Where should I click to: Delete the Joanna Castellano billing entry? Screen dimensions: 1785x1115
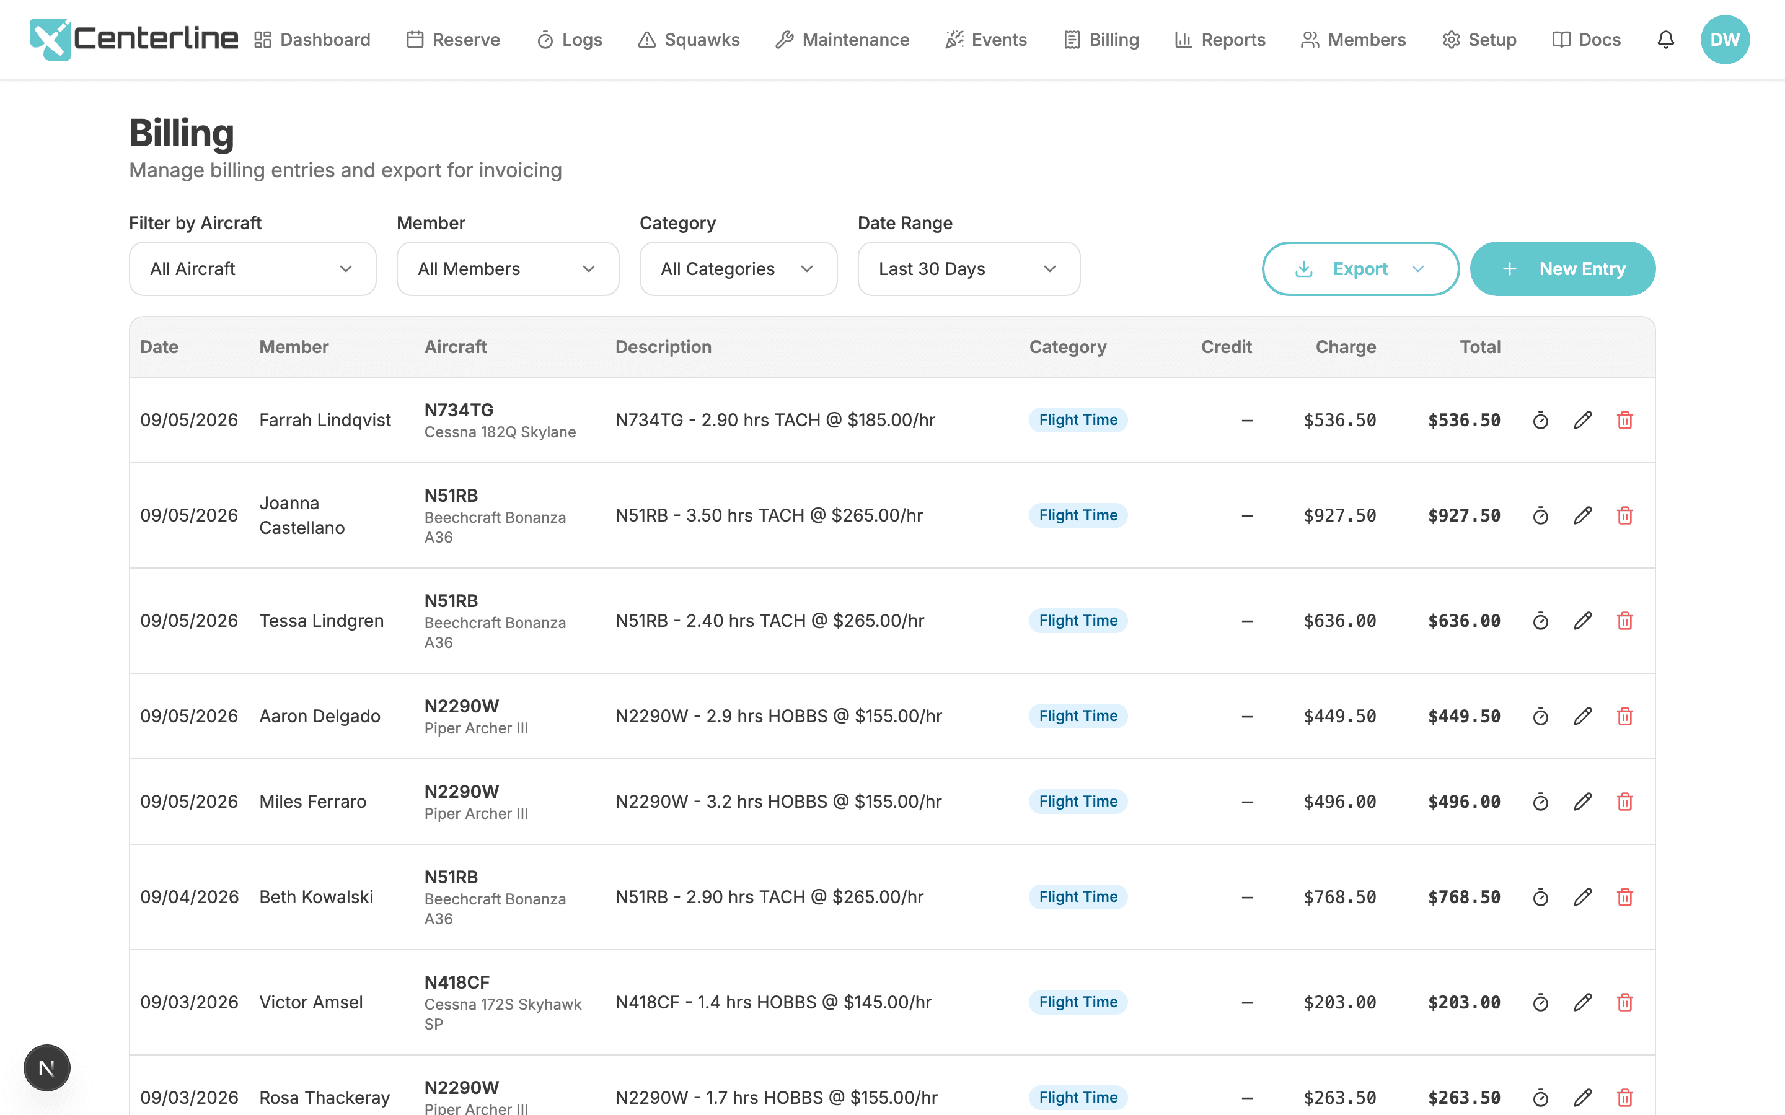(1625, 515)
